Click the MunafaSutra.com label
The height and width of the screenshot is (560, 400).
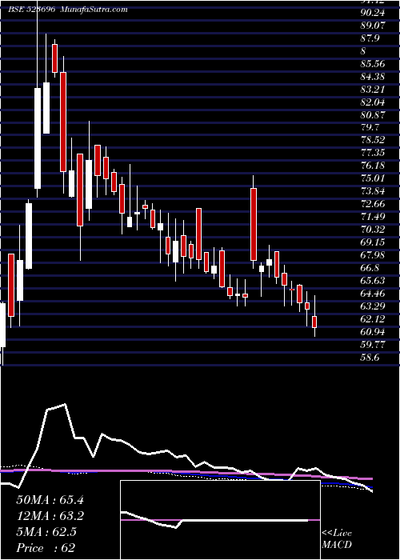click(x=94, y=10)
